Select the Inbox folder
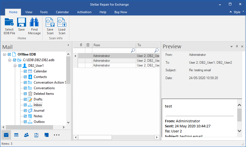This screenshot has height=147, width=246. click(x=38, y=105)
